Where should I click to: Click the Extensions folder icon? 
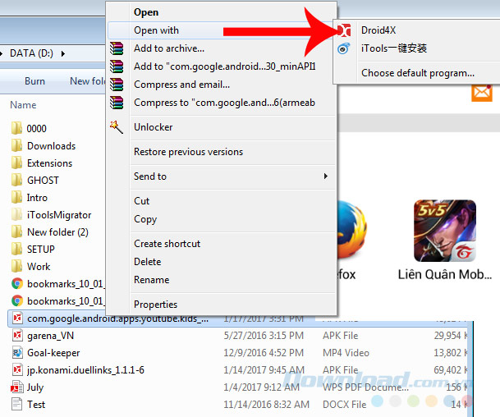[x=17, y=163]
